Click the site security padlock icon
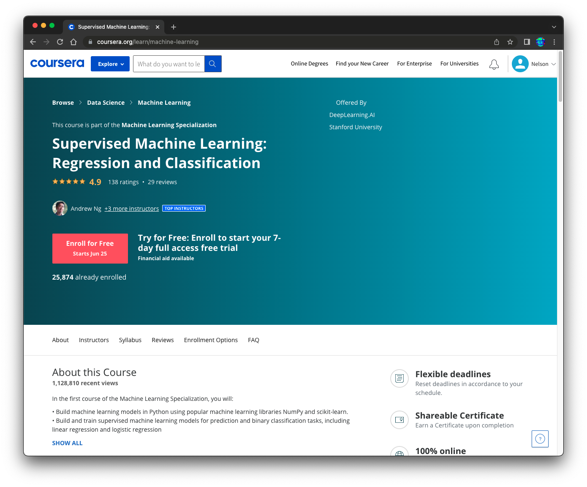The width and height of the screenshot is (587, 487). [x=90, y=42]
